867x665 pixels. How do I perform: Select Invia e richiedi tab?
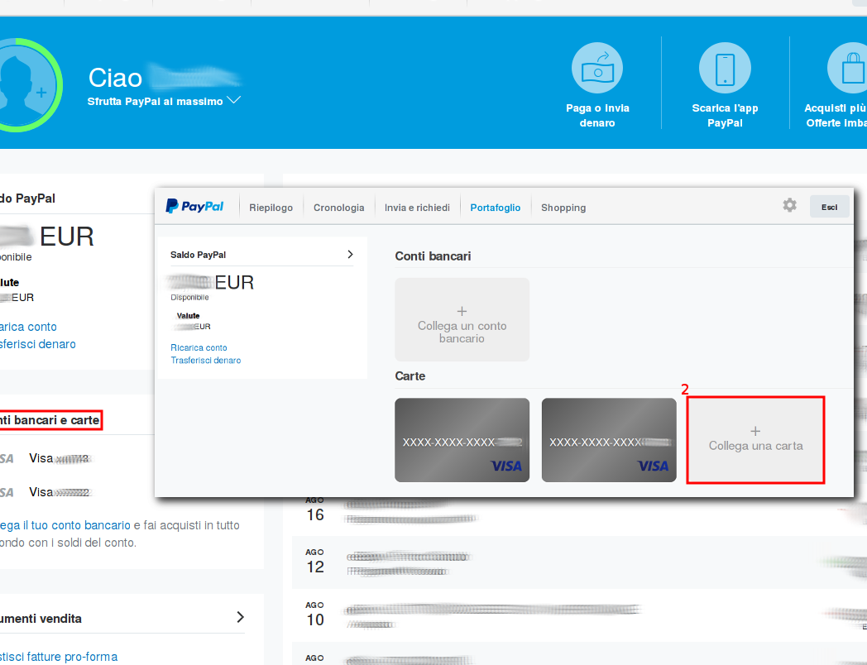(418, 208)
